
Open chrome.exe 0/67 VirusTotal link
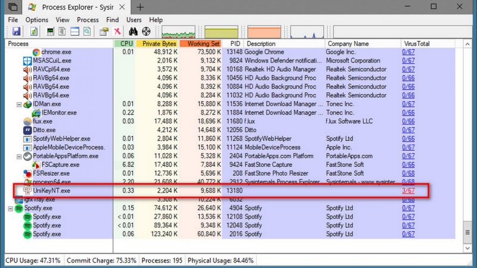coord(408,52)
